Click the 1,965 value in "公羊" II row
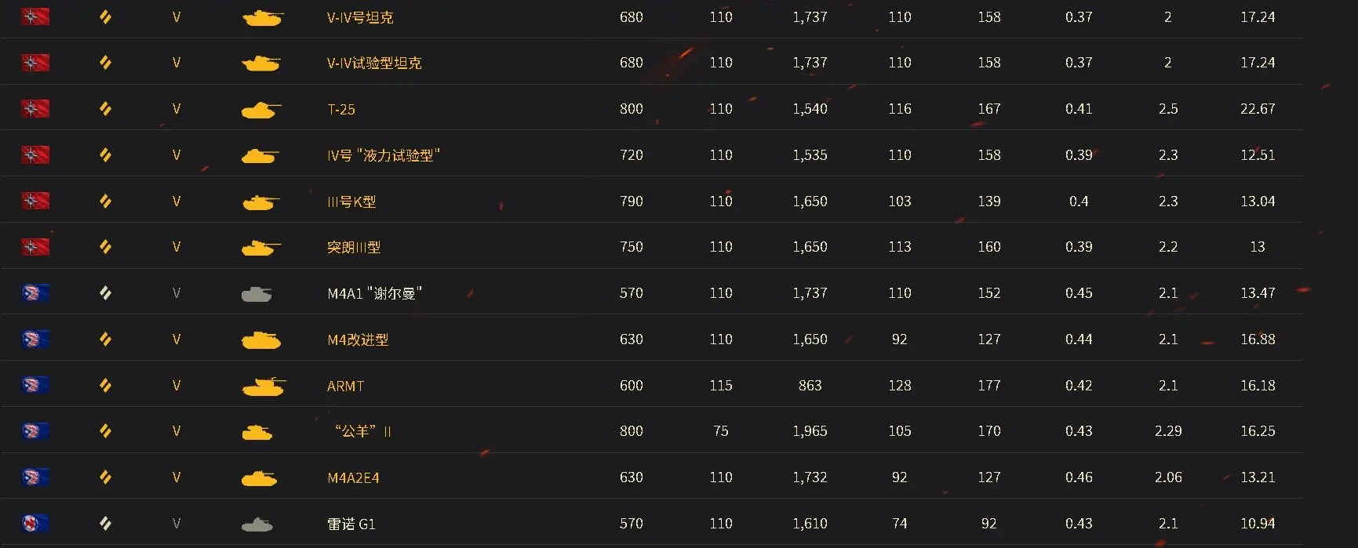This screenshot has width=1358, height=548. click(x=810, y=431)
